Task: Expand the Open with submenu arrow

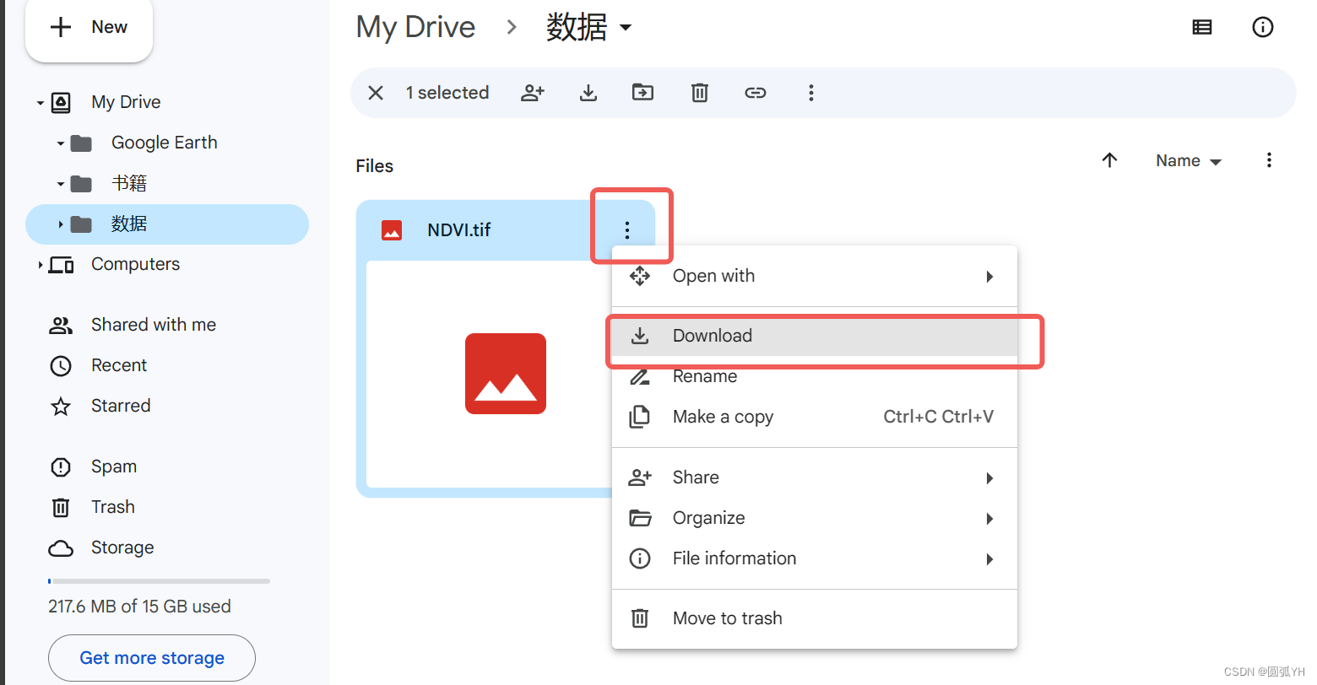Action: 989,277
